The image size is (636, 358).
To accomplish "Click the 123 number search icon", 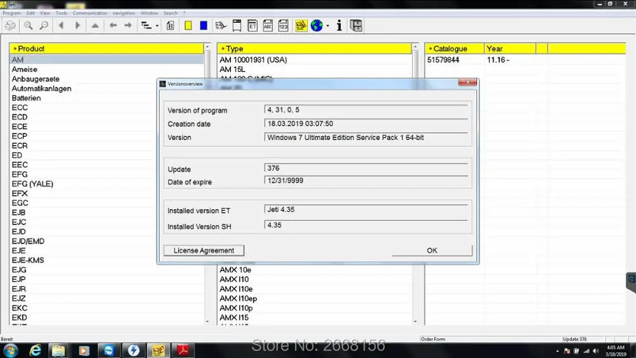I will 283,26.
